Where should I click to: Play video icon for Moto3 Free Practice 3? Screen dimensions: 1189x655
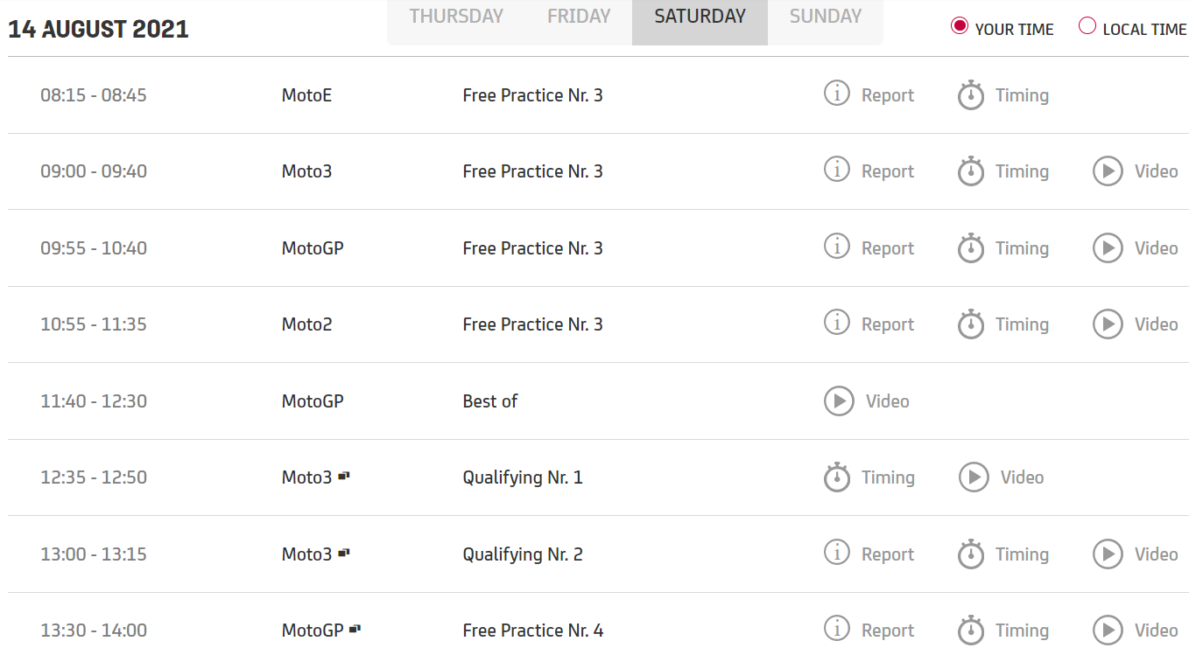click(x=1108, y=171)
